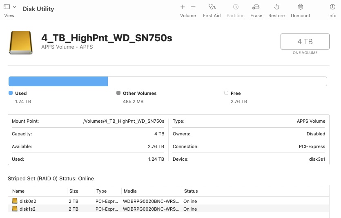The image size is (341, 218).
Task: Click the Connection value PCI-Express
Action: click(312, 146)
